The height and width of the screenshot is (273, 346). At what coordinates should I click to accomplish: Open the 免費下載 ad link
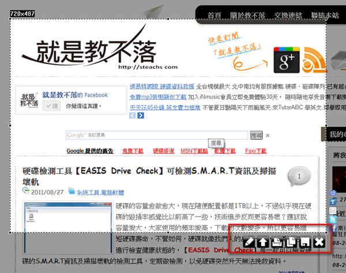pos(133,151)
